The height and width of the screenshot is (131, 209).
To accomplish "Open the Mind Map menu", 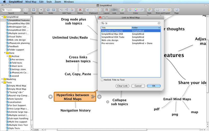I will 31,2.
